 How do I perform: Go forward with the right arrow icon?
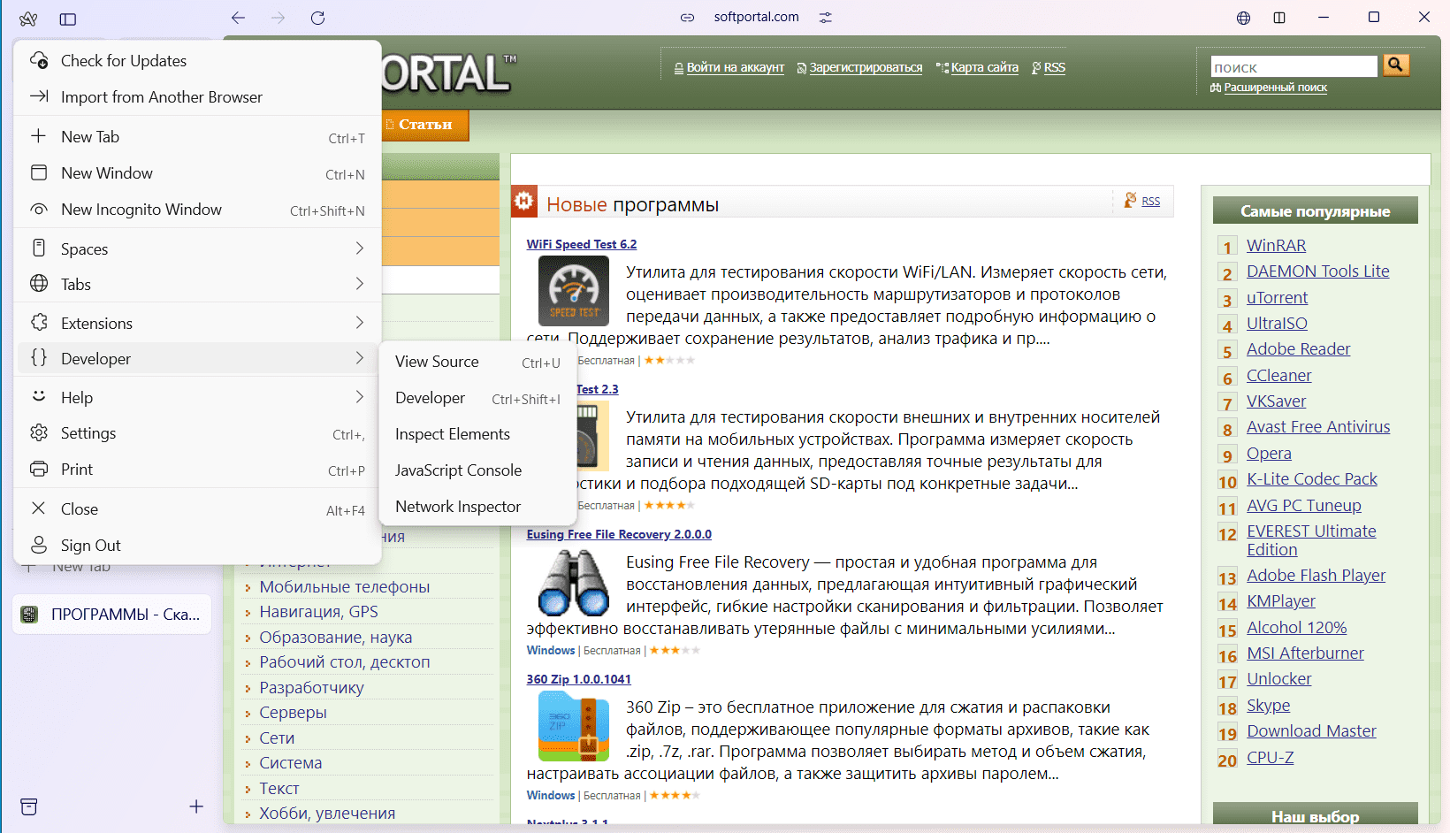(x=279, y=18)
